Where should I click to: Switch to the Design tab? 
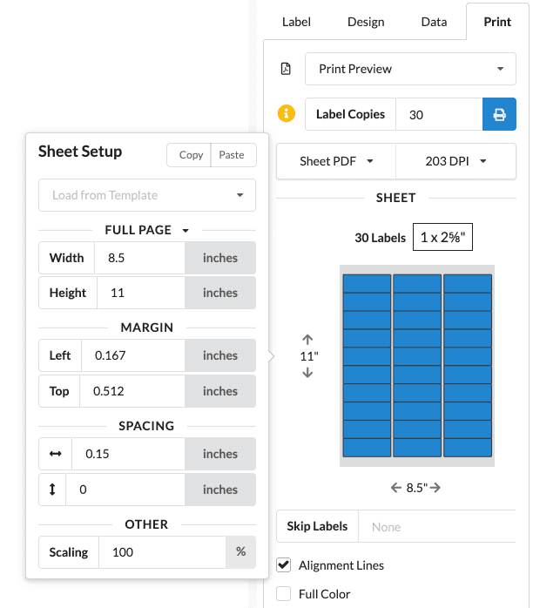(x=366, y=22)
